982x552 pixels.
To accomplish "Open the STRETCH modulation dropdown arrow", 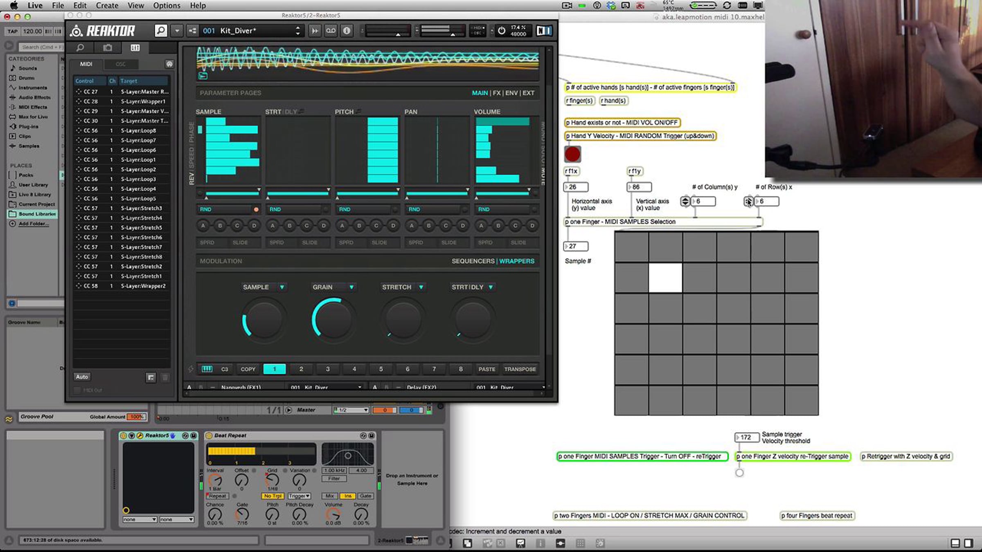I will pos(421,287).
